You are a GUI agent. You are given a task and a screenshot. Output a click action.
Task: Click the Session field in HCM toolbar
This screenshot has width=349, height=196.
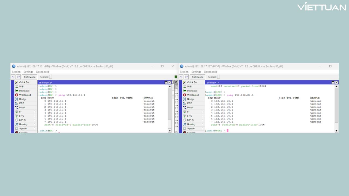218,77
